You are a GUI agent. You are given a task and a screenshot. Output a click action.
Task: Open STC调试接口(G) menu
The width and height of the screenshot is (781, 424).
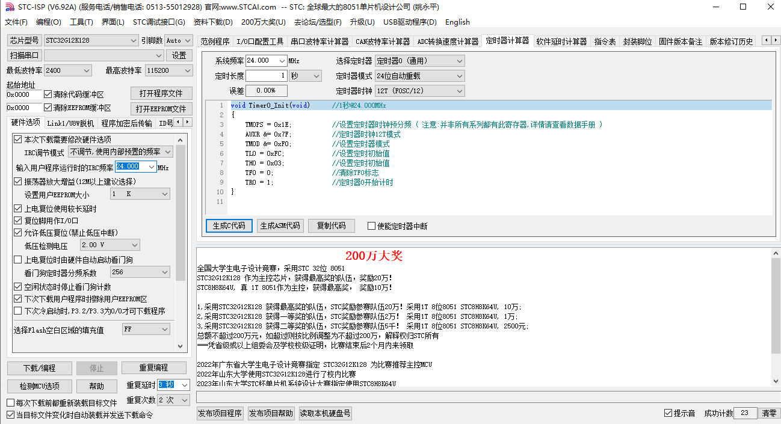coord(159,22)
